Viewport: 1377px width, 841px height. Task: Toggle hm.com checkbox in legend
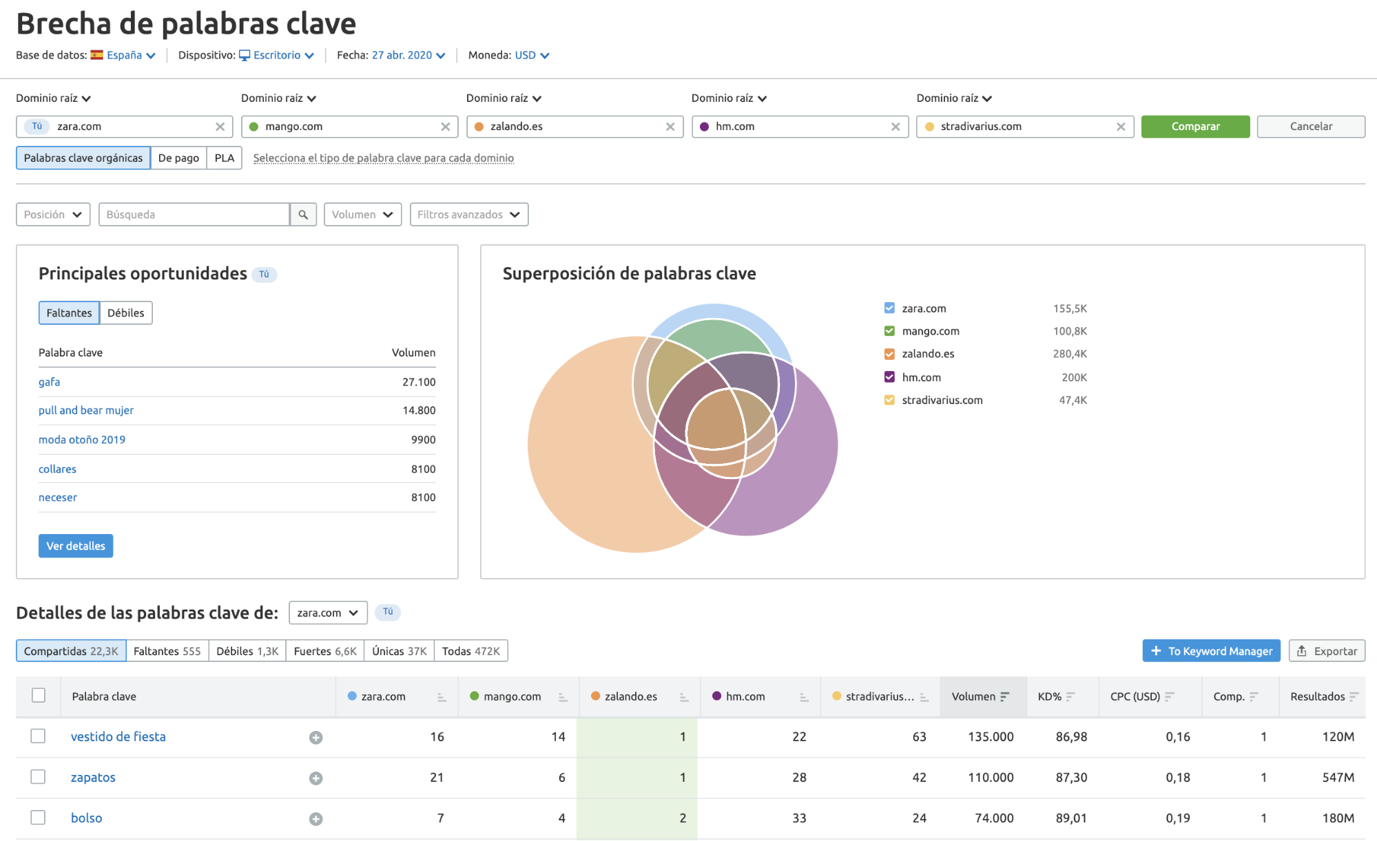[889, 377]
